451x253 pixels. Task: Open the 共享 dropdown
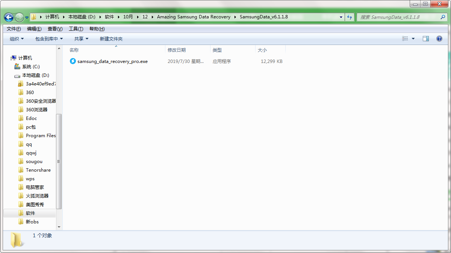pos(81,39)
